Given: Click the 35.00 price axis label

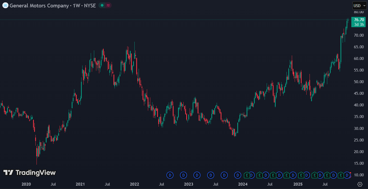Looking at the screenshot, I should coord(359,116).
